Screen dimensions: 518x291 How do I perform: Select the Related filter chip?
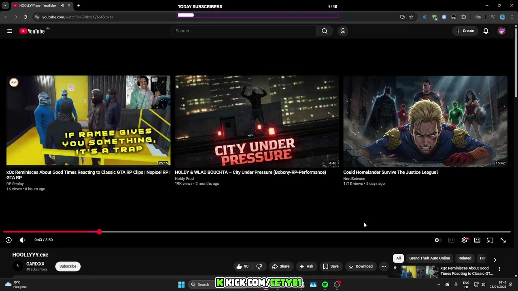(x=465, y=258)
